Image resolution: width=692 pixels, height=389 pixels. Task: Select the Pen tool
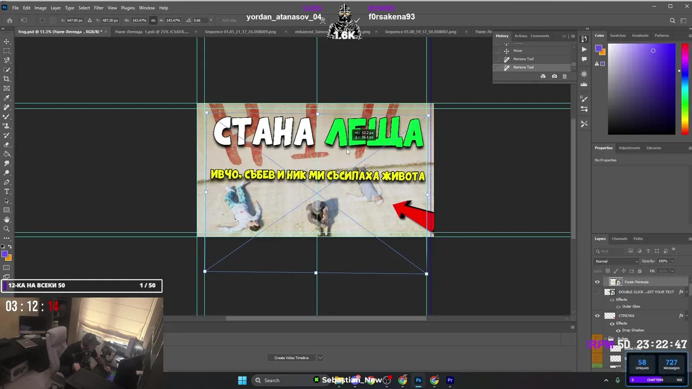[6, 182]
